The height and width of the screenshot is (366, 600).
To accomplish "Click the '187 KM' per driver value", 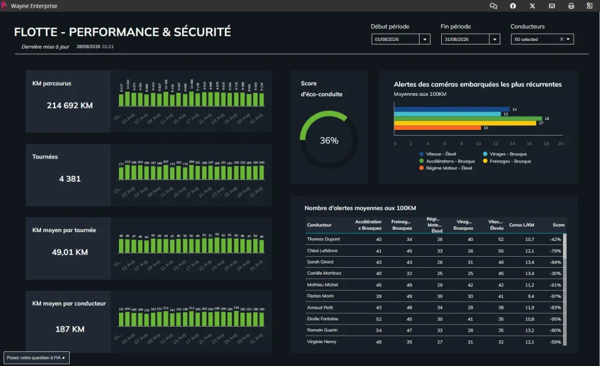I will [x=70, y=329].
